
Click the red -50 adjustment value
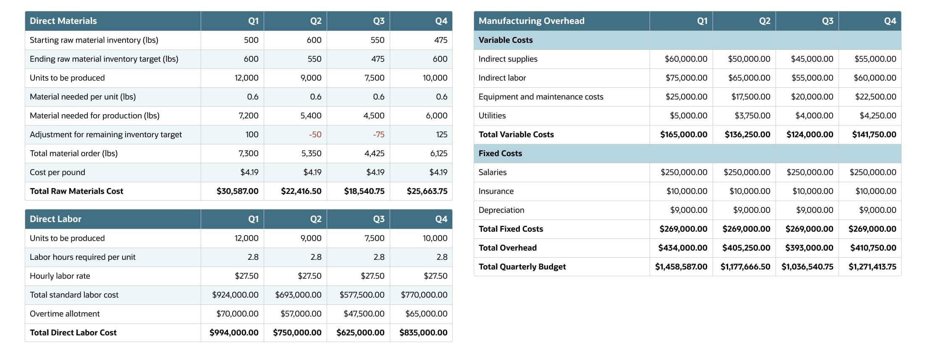click(315, 135)
